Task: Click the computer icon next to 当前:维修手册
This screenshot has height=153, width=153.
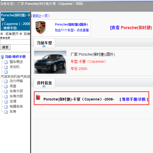Action: click(2, 57)
